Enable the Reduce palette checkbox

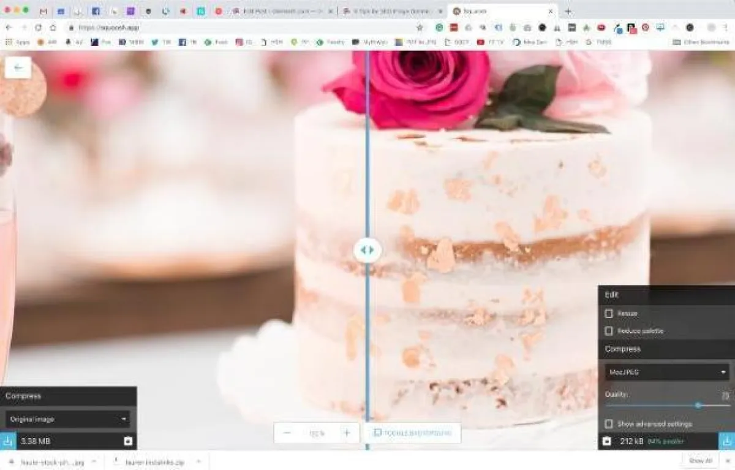[x=609, y=331]
